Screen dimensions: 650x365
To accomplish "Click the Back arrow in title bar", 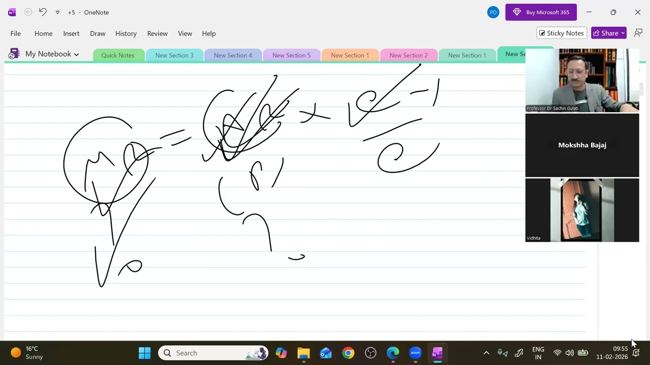I will click(28, 12).
